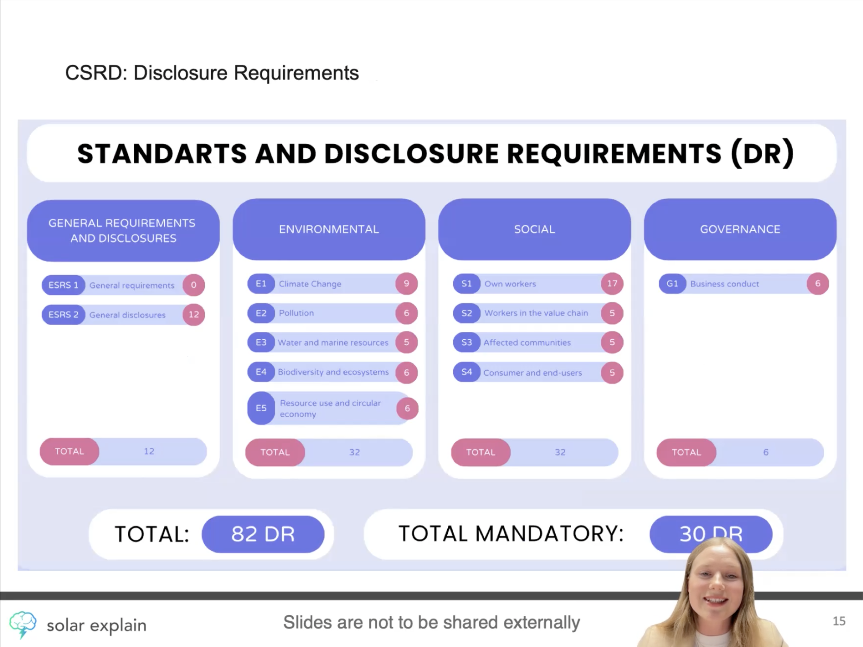
Task: Click the solar explain brain logo icon
Action: click(22, 625)
